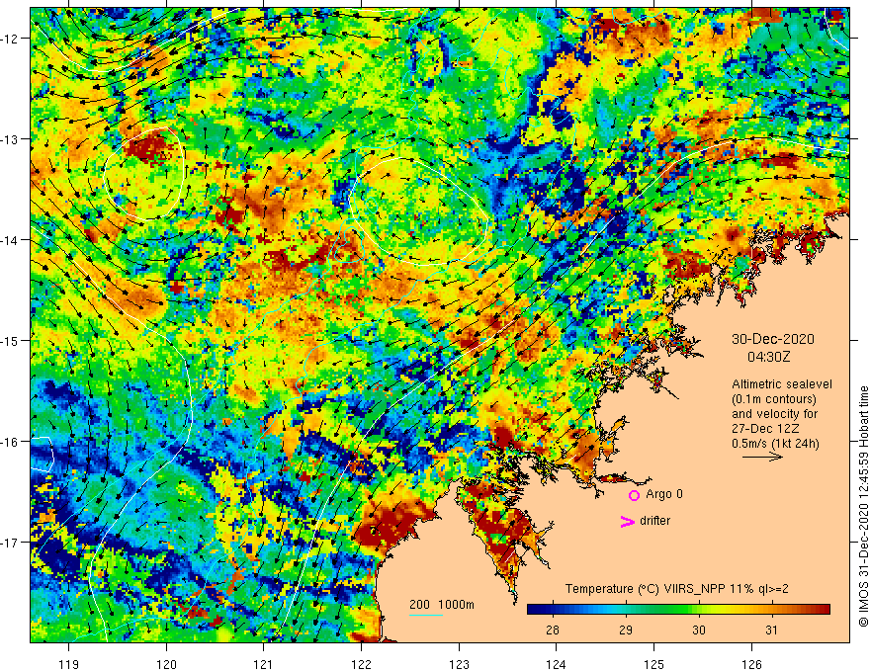Click the '(0.1m contours)' text

(x=773, y=399)
